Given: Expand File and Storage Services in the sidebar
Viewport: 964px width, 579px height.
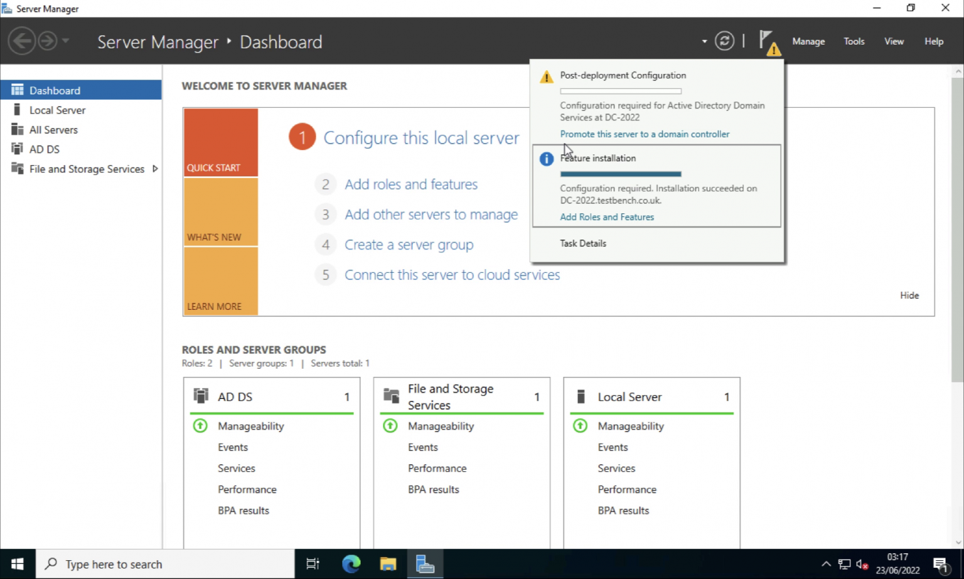Looking at the screenshot, I should [154, 169].
